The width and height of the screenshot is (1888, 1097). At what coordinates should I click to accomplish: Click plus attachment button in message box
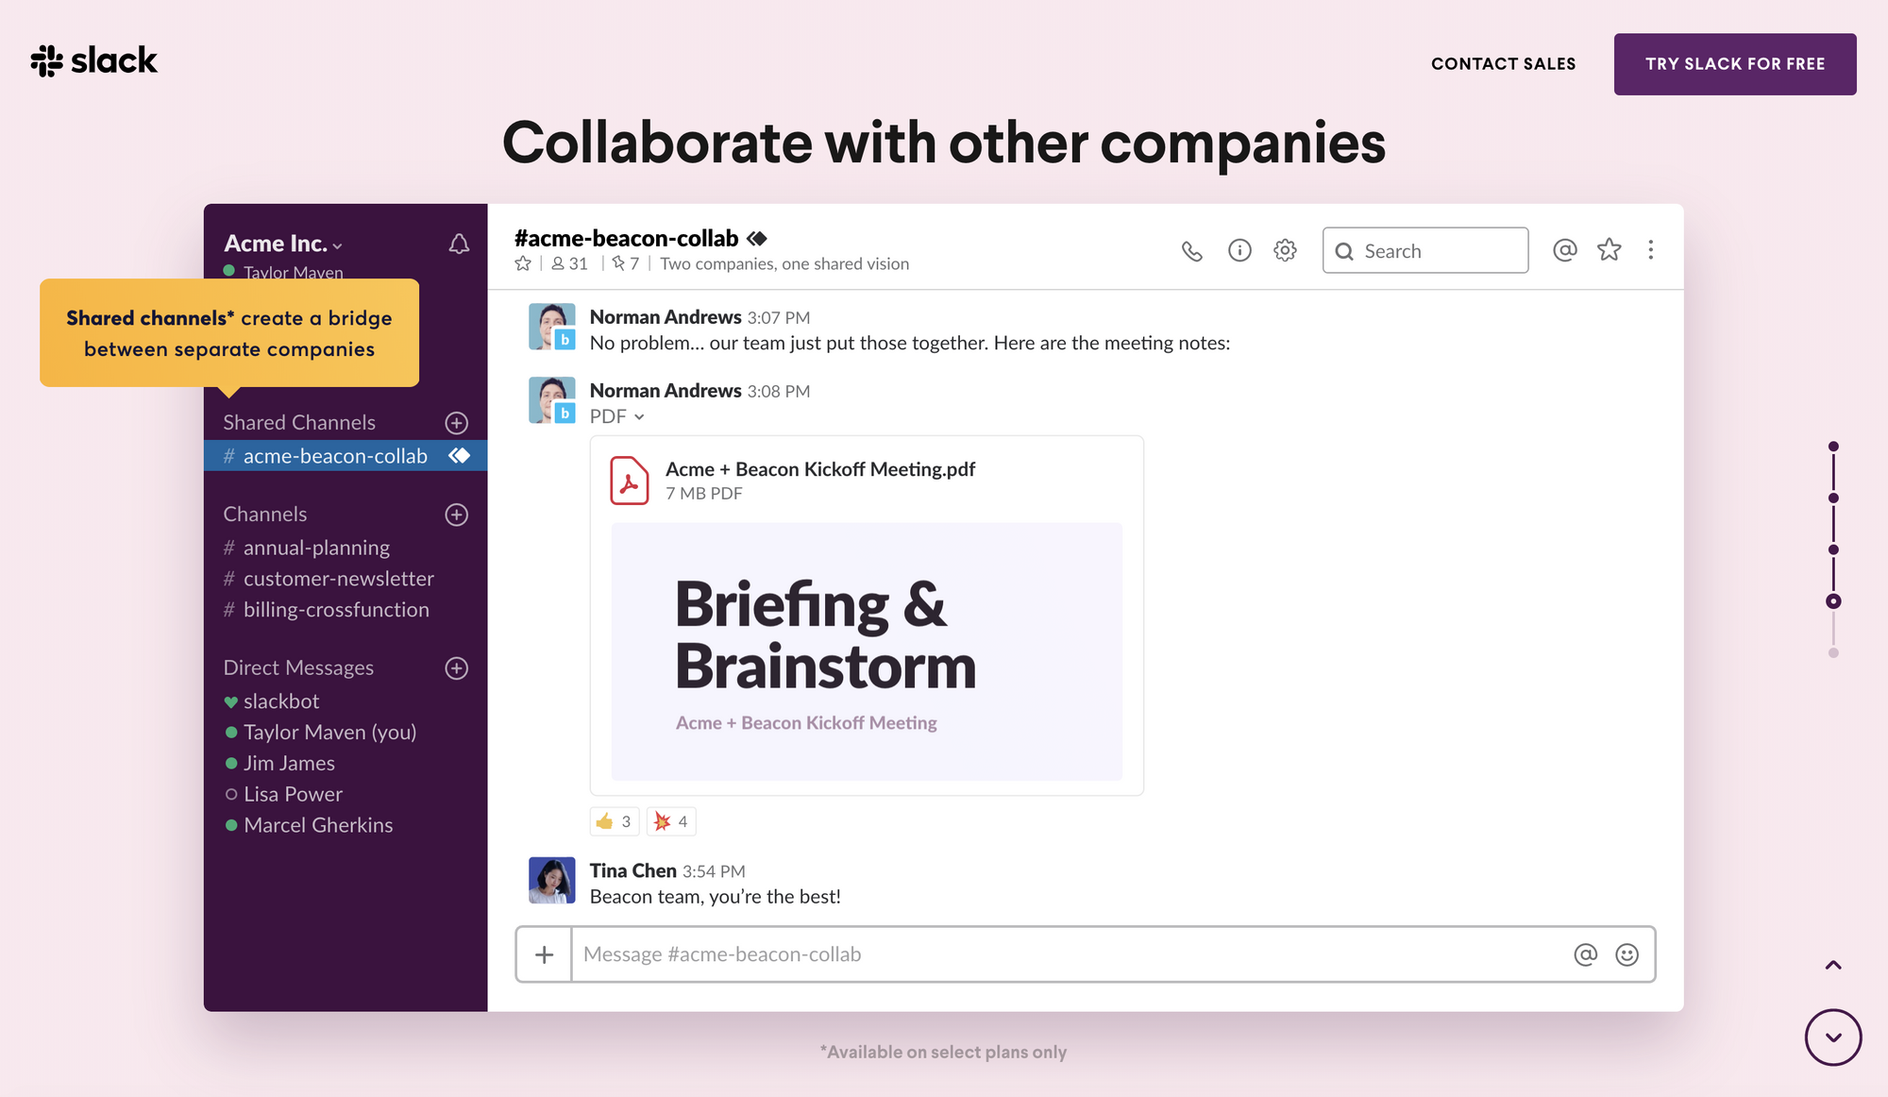[544, 954]
